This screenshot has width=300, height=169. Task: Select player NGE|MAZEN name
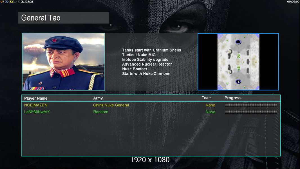[35, 105]
